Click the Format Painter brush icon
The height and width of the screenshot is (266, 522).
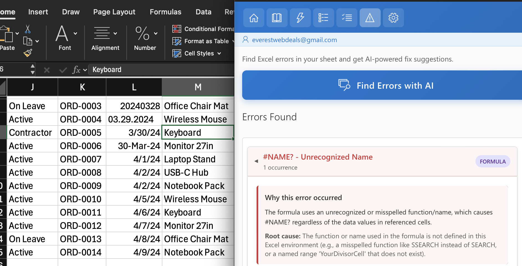28,53
